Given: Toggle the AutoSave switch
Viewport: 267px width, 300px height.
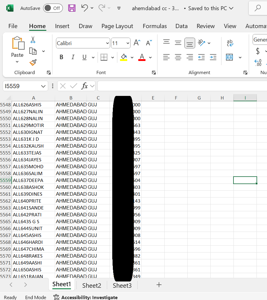Looking at the screenshot, I should [53, 8].
